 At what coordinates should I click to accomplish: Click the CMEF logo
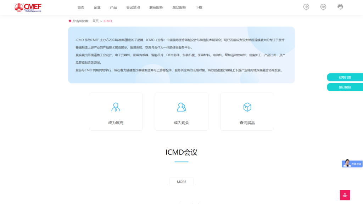point(28,7)
